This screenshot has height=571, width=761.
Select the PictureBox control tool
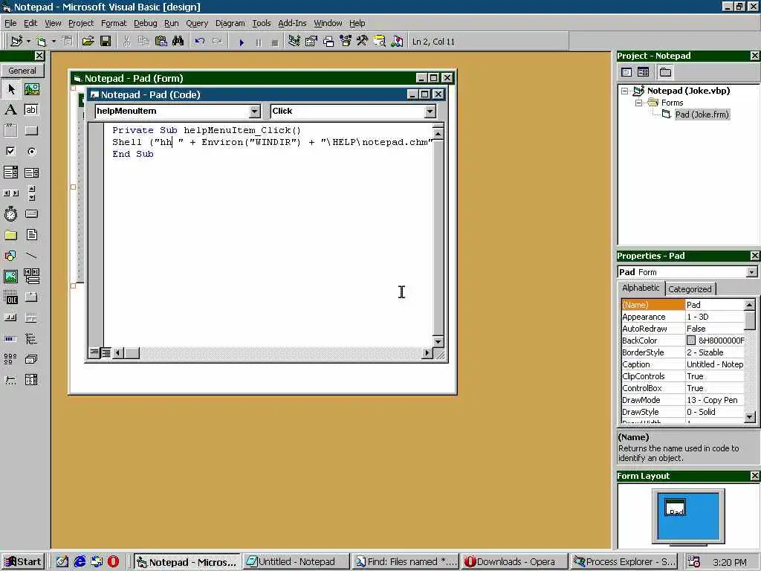click(31, 89)
